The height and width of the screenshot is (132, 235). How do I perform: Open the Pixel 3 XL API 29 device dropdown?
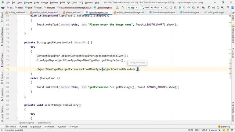click(152, 7)
